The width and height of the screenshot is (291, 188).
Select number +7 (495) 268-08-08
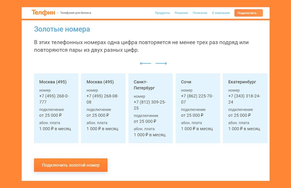click(x=102, y=99)
